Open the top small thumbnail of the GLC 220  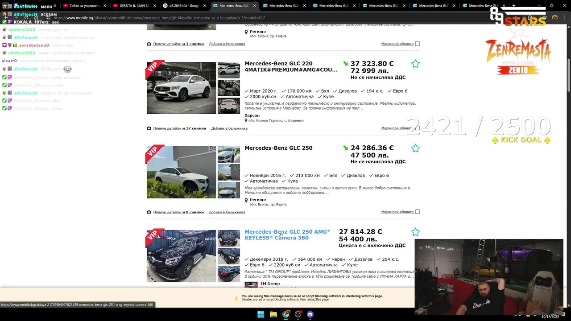pos(229,70)
